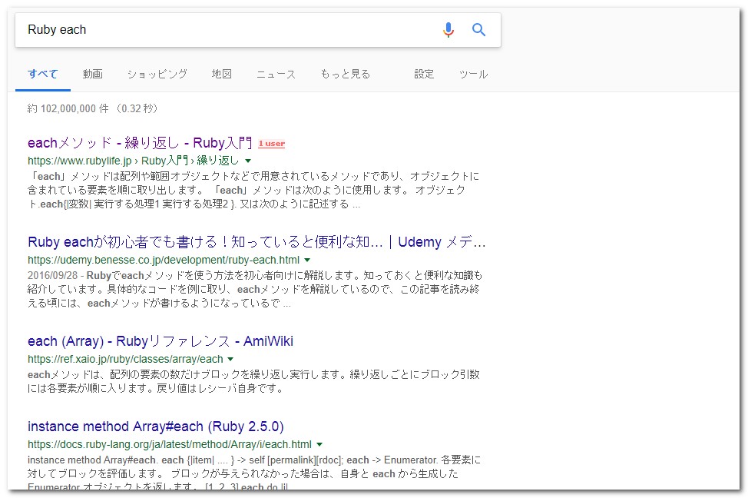
Task: Expand dropdown arrow beside rubylife.jp URL
Action: (248, 161)
